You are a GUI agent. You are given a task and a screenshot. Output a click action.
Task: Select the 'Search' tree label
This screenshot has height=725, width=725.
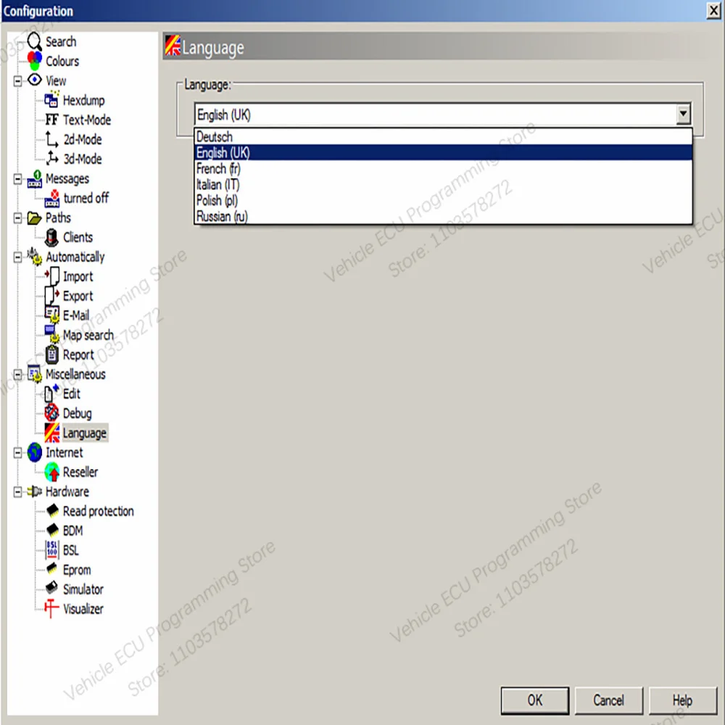(61, 41)
